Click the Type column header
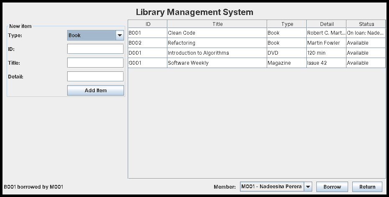Image resolution: width=389 pixels, height=197 pixels. (287, 24)
